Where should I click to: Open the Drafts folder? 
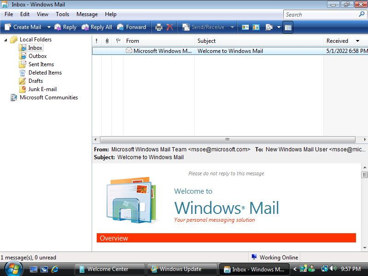coord(35,81)
